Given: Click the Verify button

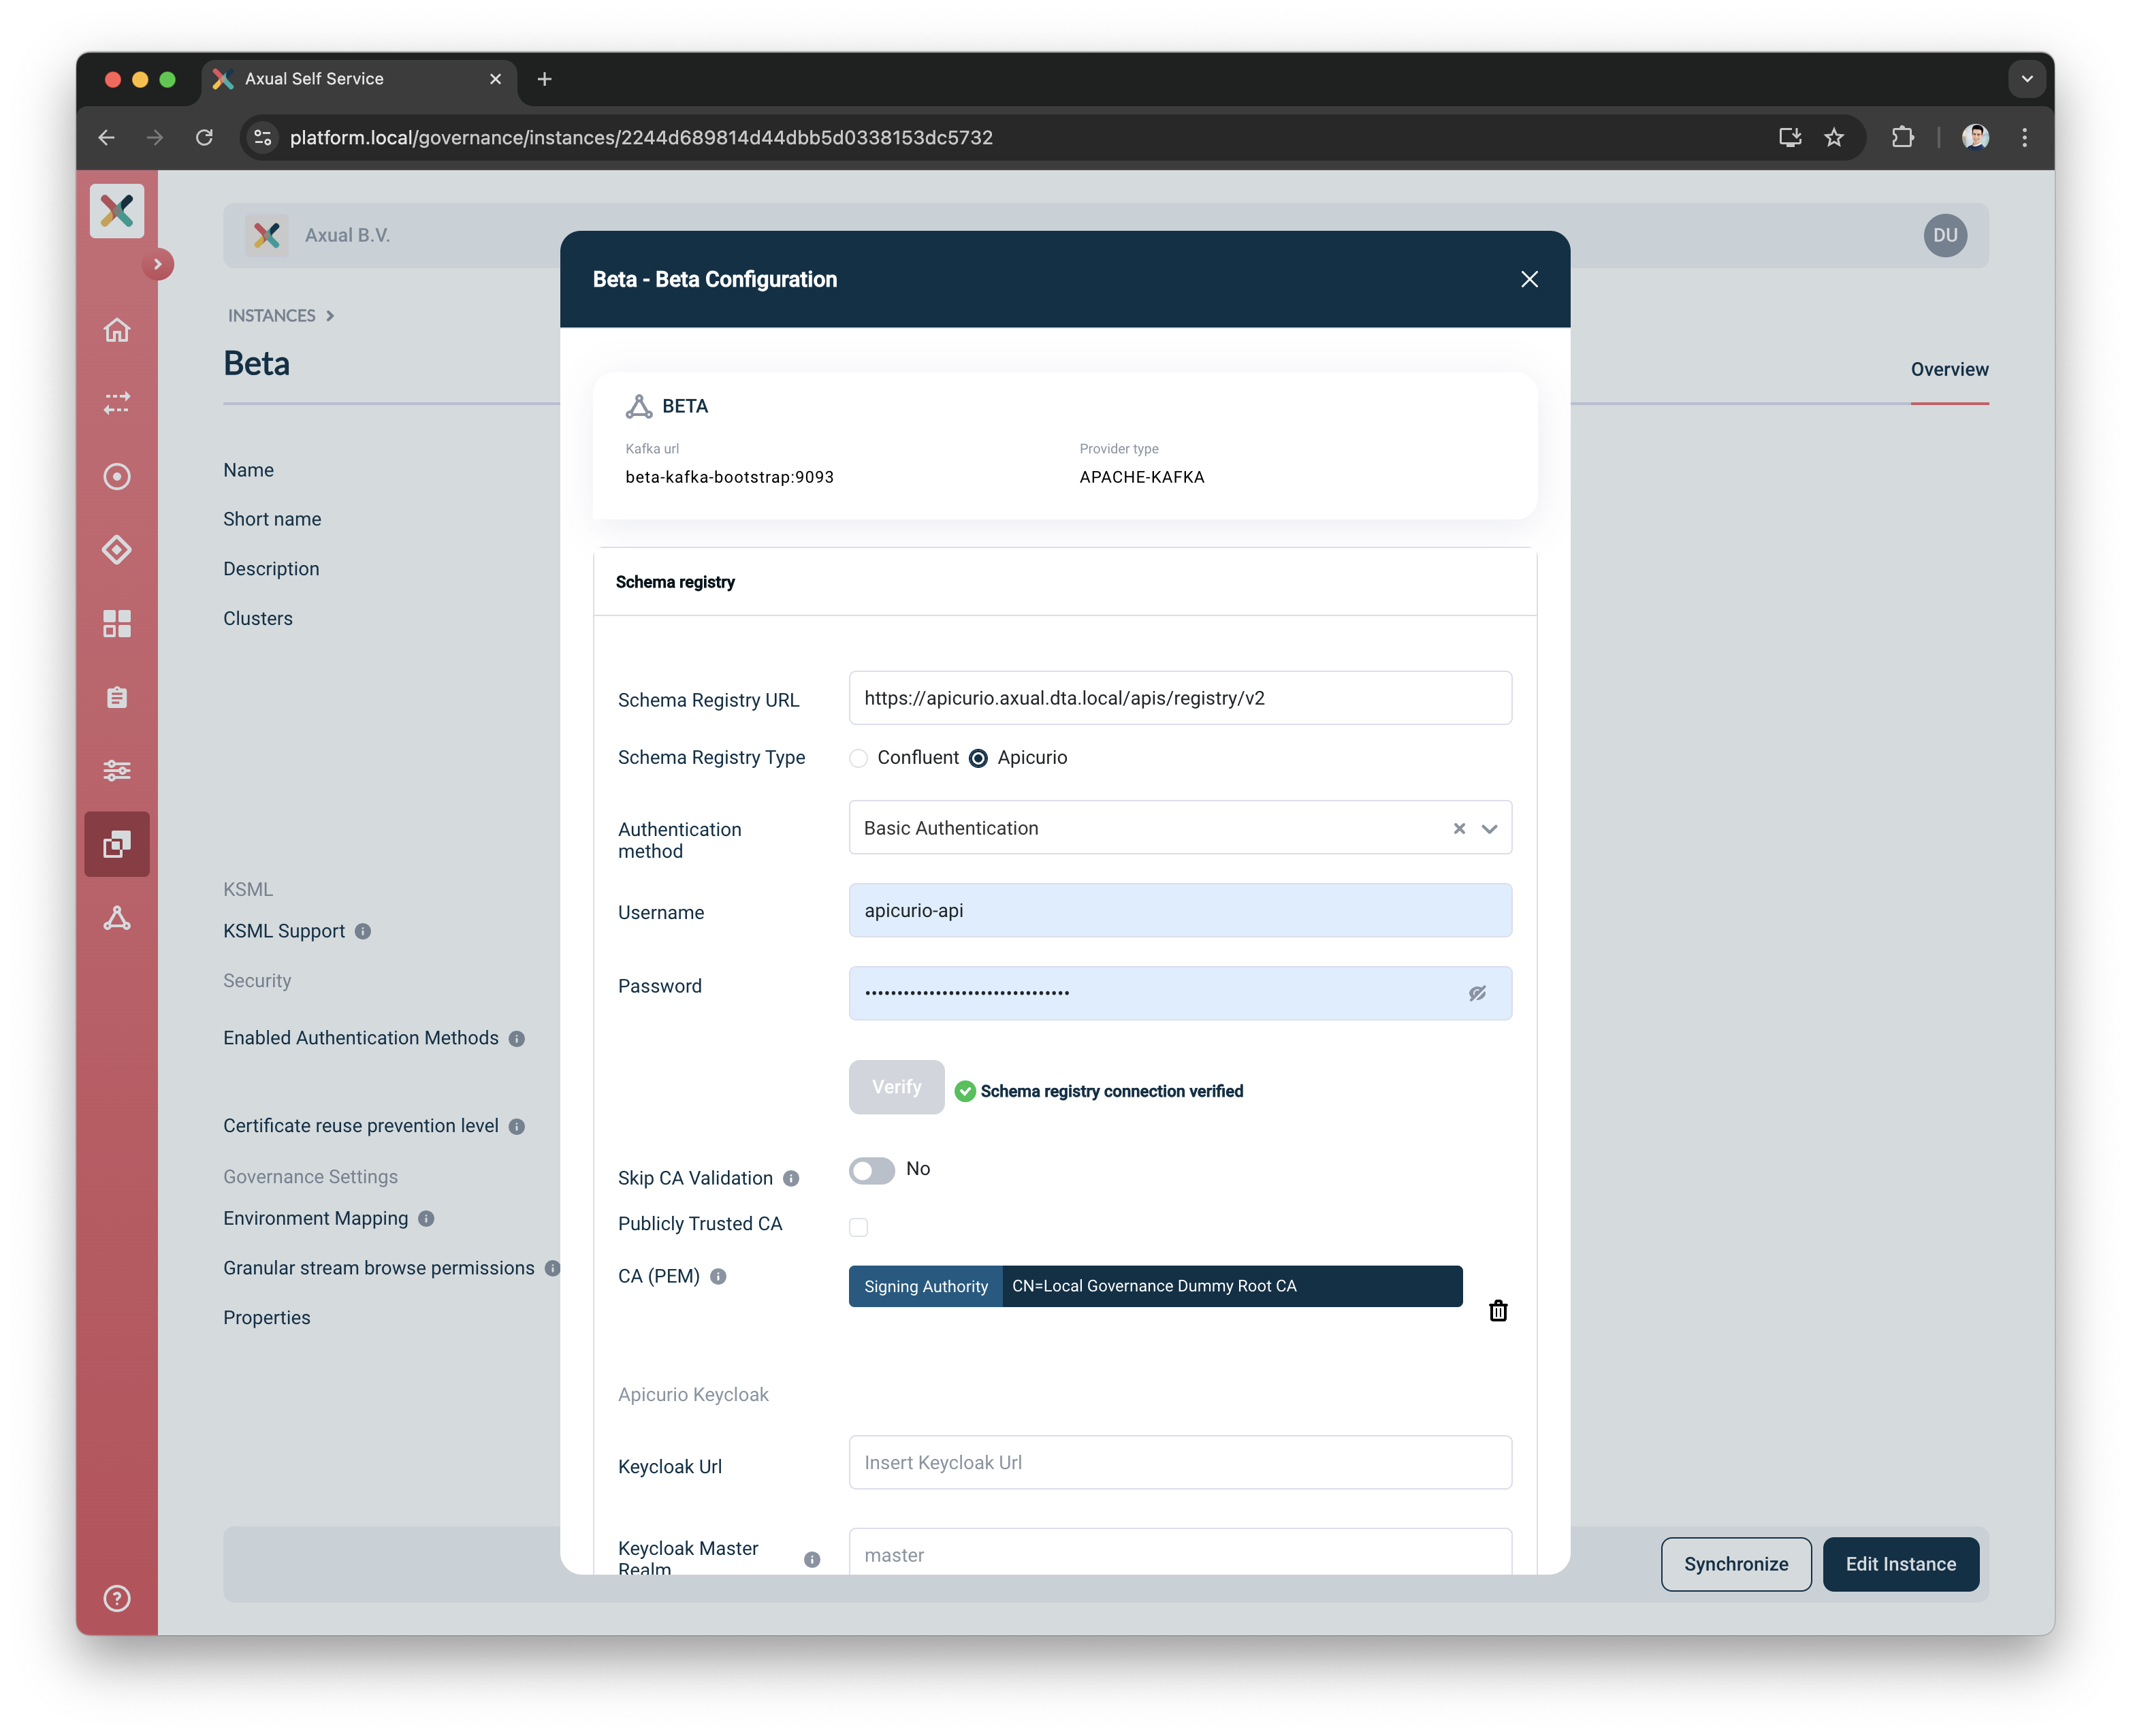Looking at the screenshot, I should coord(896,1086).
